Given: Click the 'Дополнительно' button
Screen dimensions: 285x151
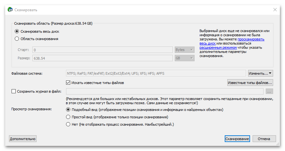Looking at the screenshot, I should pos(23,139).
